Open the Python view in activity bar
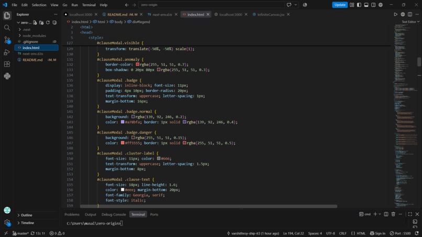Viewport: 422px width, 237px height. tap(7, 76)
